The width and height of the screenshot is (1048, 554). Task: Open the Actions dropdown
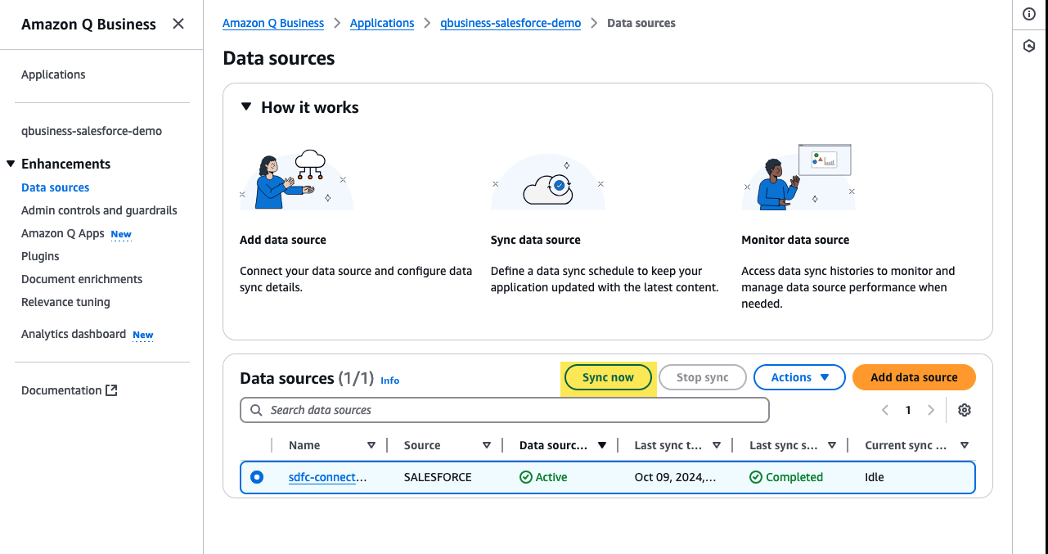[x=799, y=377]
